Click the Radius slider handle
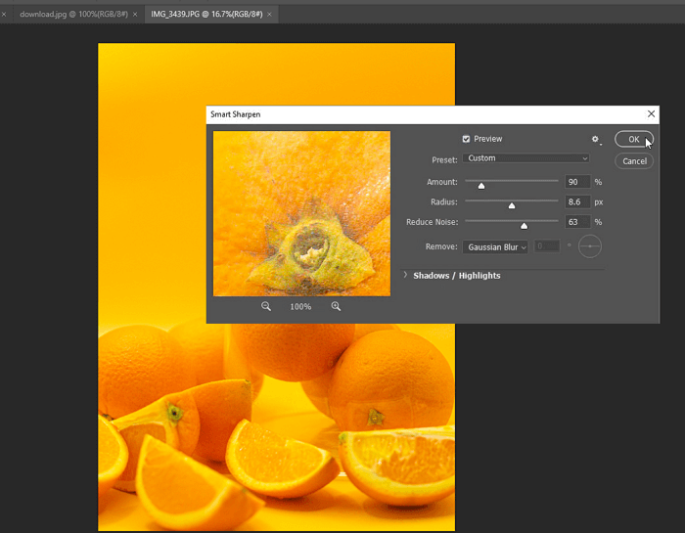 512,205
